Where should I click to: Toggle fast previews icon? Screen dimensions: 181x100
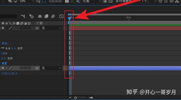click(166, 1)
